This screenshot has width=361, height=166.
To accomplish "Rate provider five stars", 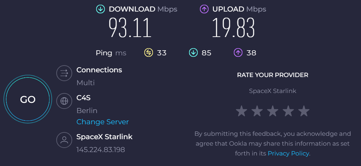I will (x=304, y=111).
